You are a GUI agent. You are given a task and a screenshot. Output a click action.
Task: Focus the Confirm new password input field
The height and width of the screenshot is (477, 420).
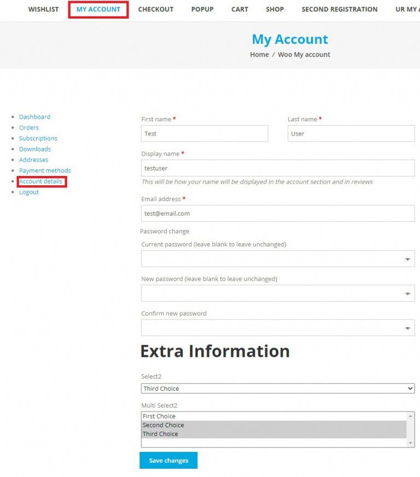[278, 328]
